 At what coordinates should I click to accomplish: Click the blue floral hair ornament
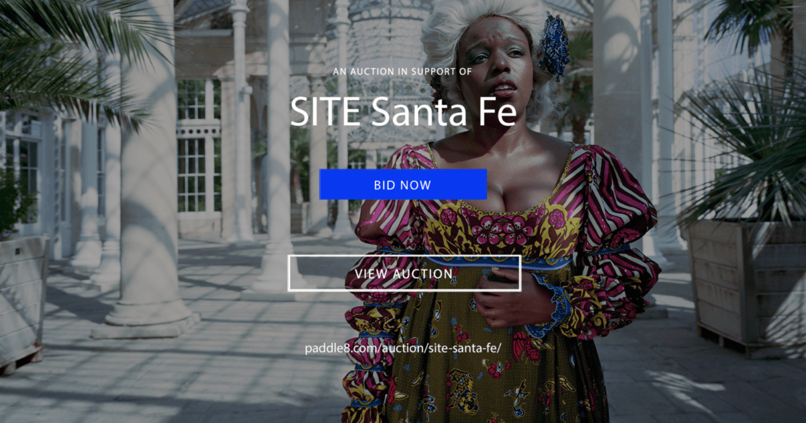[554, 46]
